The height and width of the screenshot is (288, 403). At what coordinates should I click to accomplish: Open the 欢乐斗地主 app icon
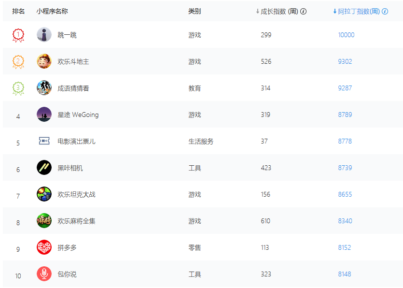click(44, 61)
